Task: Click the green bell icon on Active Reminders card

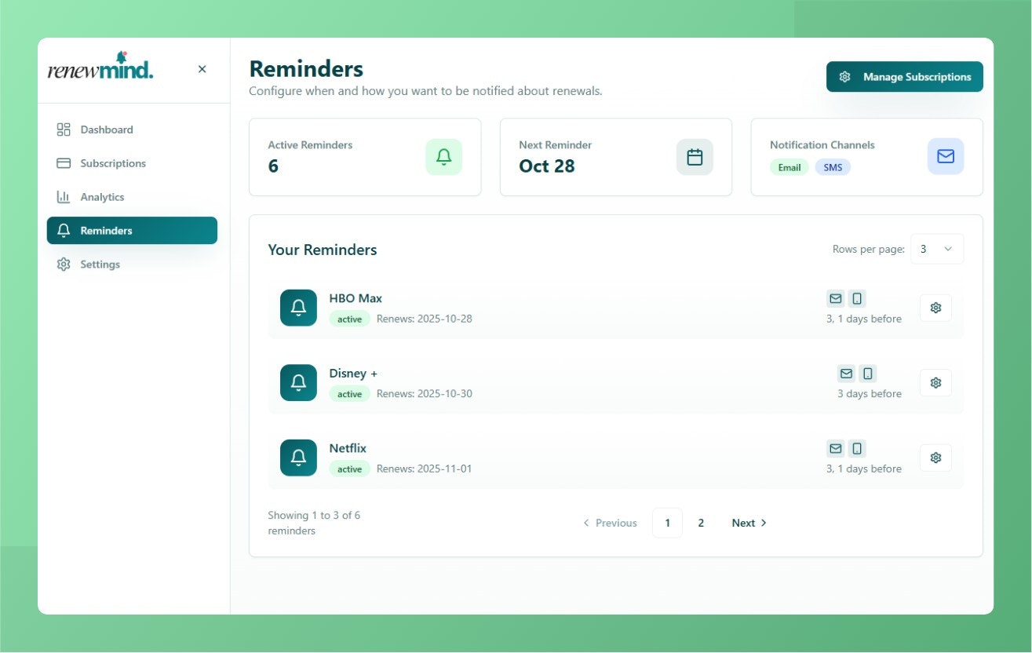Action: click(x=443, y=157)
